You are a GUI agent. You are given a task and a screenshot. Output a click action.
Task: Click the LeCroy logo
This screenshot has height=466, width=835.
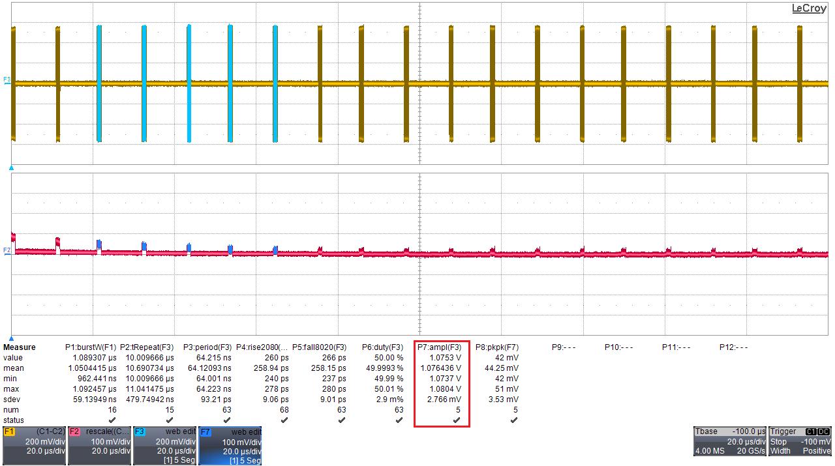click(x=808, y=8)
